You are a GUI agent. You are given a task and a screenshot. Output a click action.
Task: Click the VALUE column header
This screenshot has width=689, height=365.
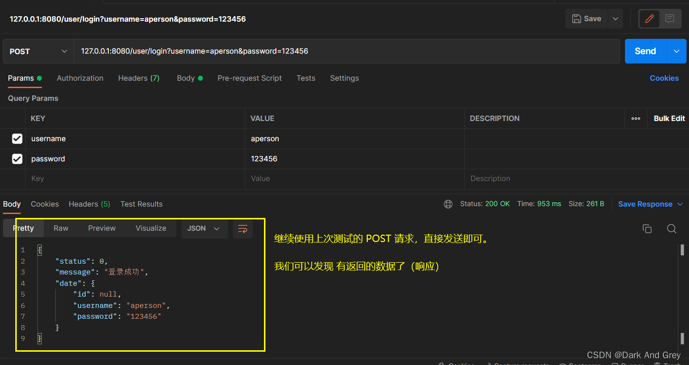point(262,119)
